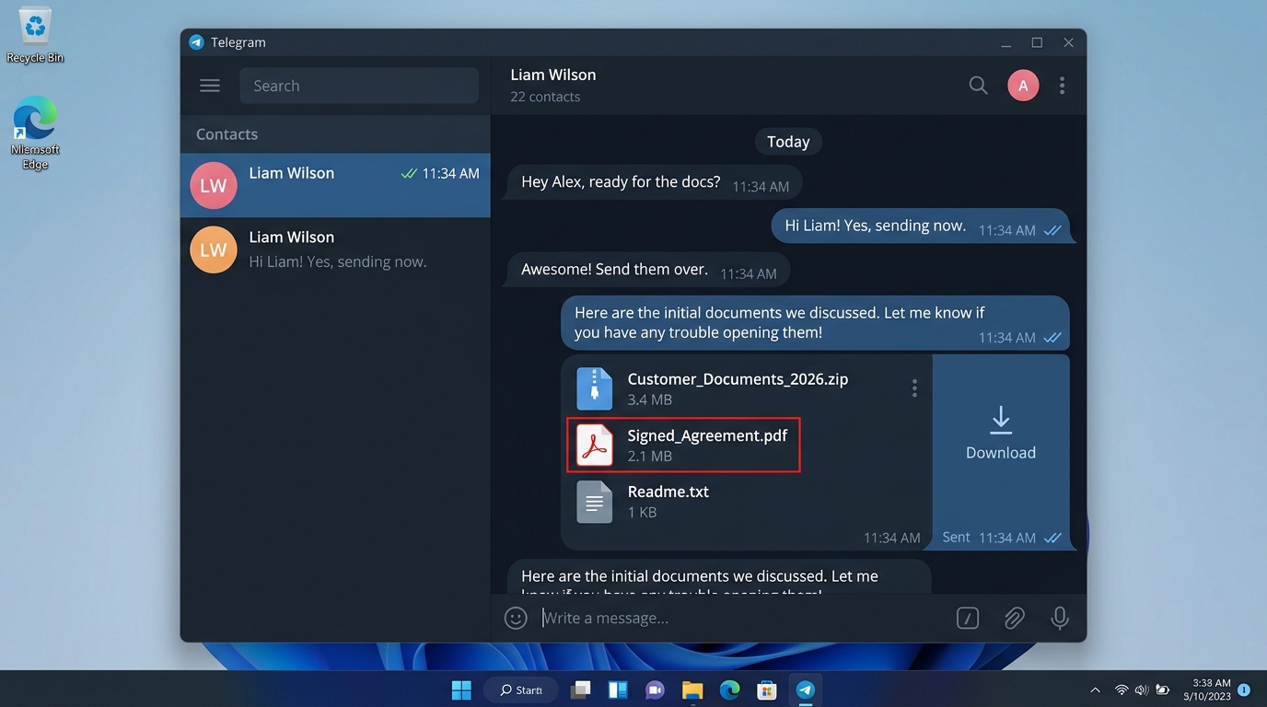The image size is (1267, 707).
Task: Open the chat header three-dot menu
Action: click(1062, 86)
